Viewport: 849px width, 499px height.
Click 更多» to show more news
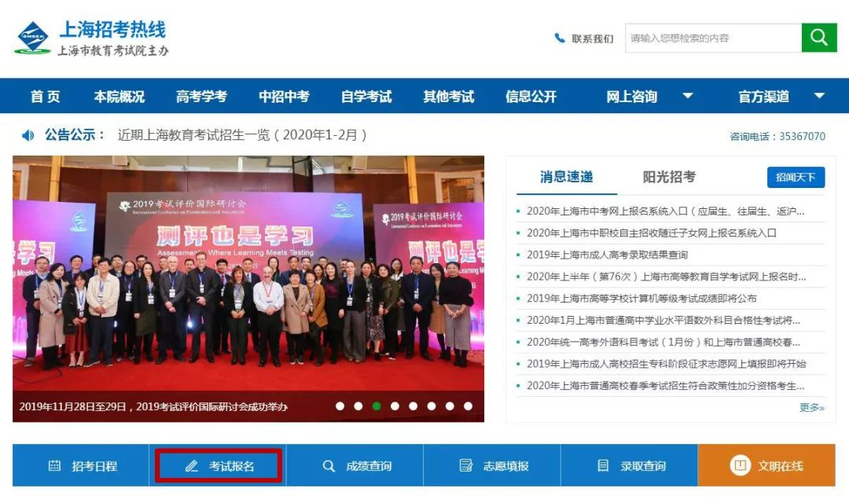tap(811, 408)
